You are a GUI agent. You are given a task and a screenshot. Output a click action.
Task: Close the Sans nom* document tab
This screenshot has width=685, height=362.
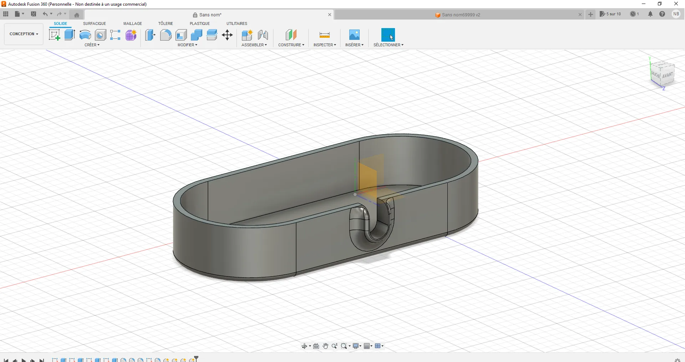[x=330, y=15]
